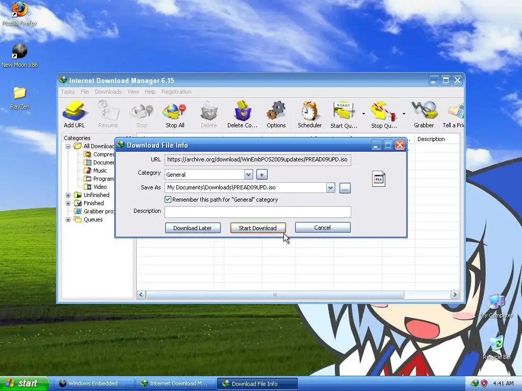
Task: Open Mozilla Firefox desktop shortcut
Action: tap(19, 14)
